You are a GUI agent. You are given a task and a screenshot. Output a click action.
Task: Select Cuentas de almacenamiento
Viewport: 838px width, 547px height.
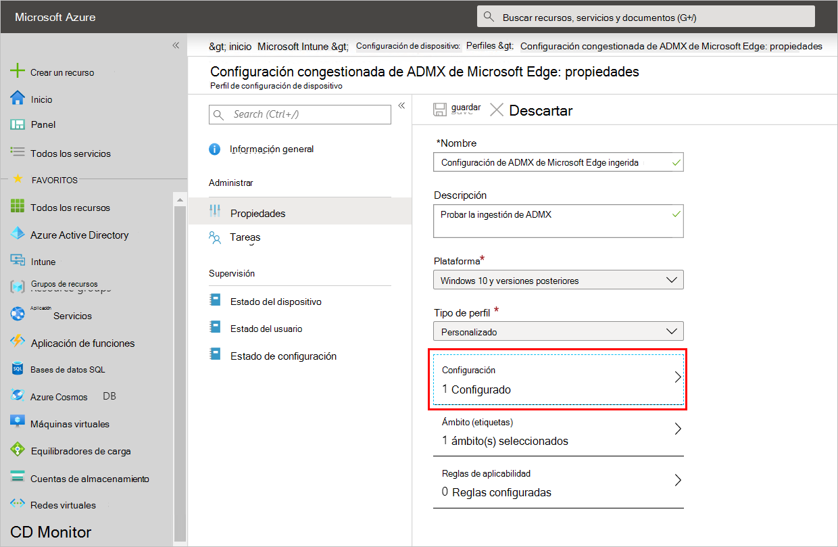(x=91, y=478)
